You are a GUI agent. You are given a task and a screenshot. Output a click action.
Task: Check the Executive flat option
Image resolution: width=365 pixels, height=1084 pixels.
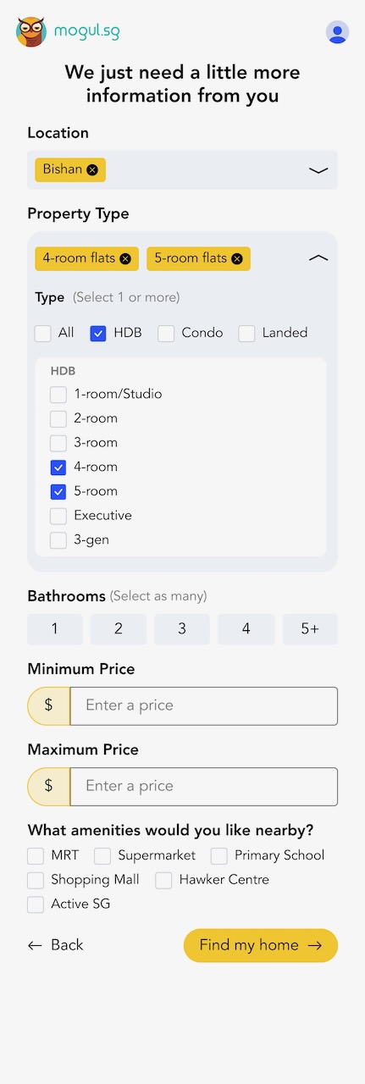58,516
